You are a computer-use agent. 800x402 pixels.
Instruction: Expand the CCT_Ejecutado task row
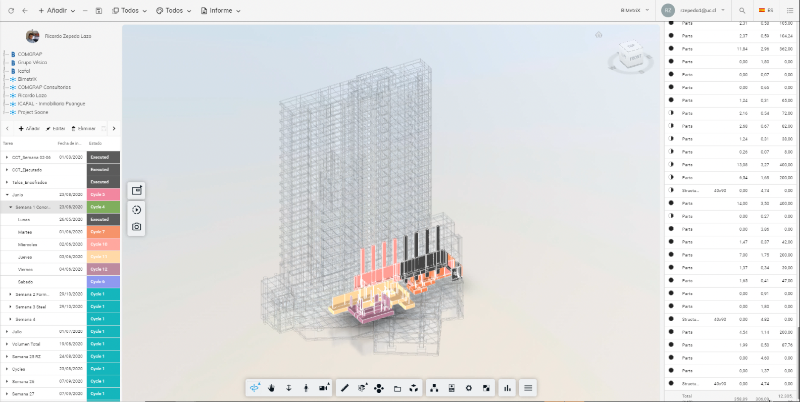point(7,170)
